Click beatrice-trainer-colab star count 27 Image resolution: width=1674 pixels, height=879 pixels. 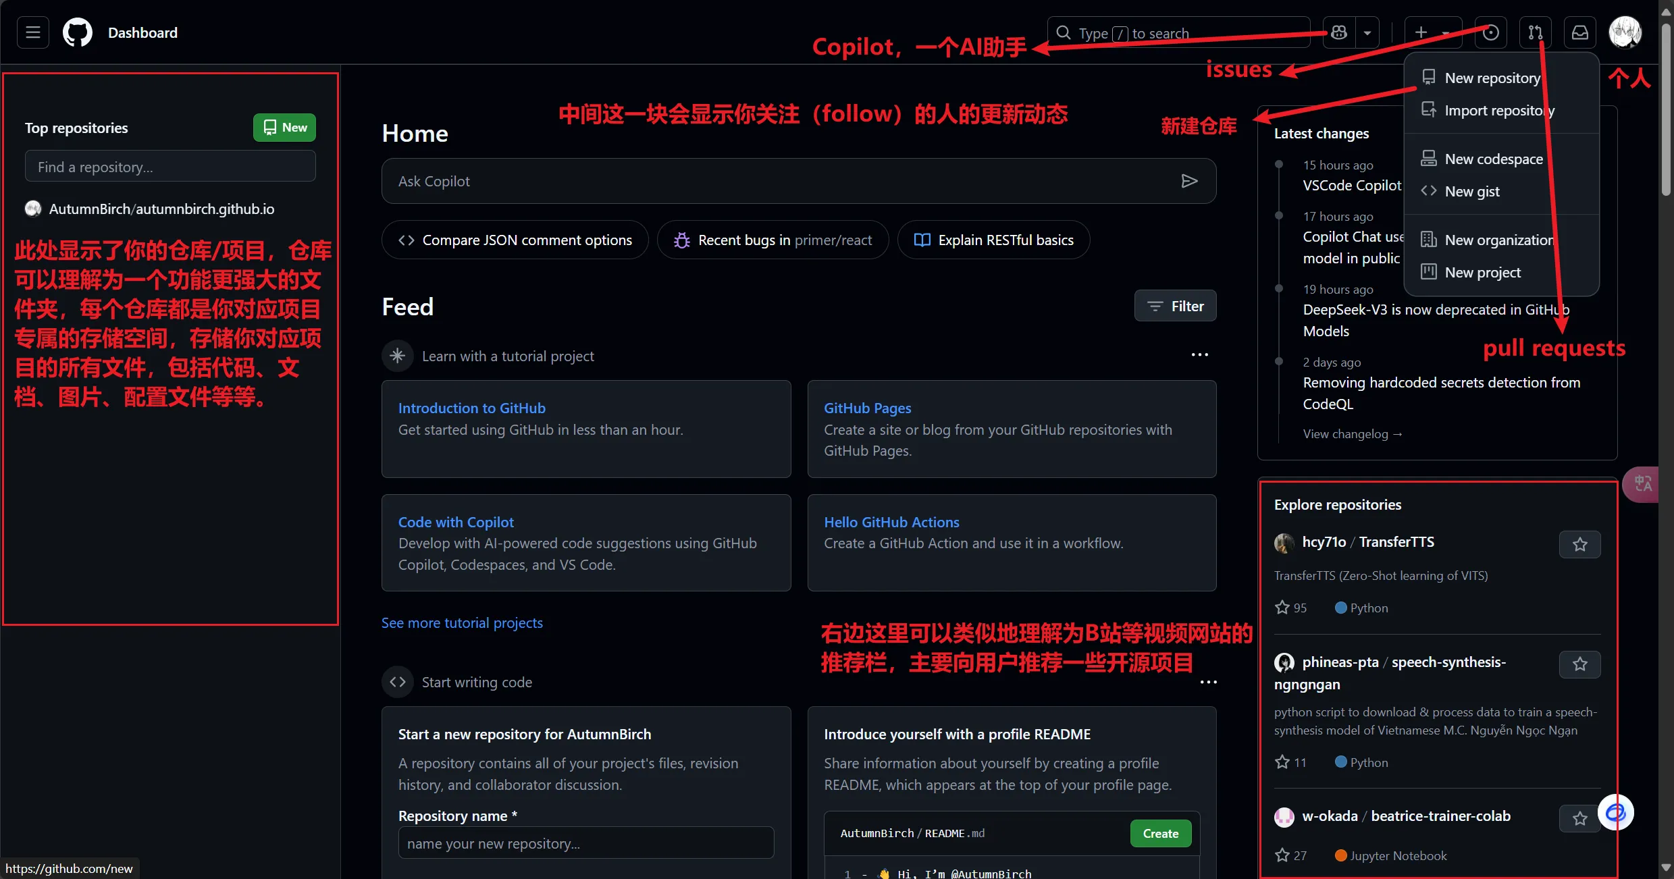point(1290,855)
